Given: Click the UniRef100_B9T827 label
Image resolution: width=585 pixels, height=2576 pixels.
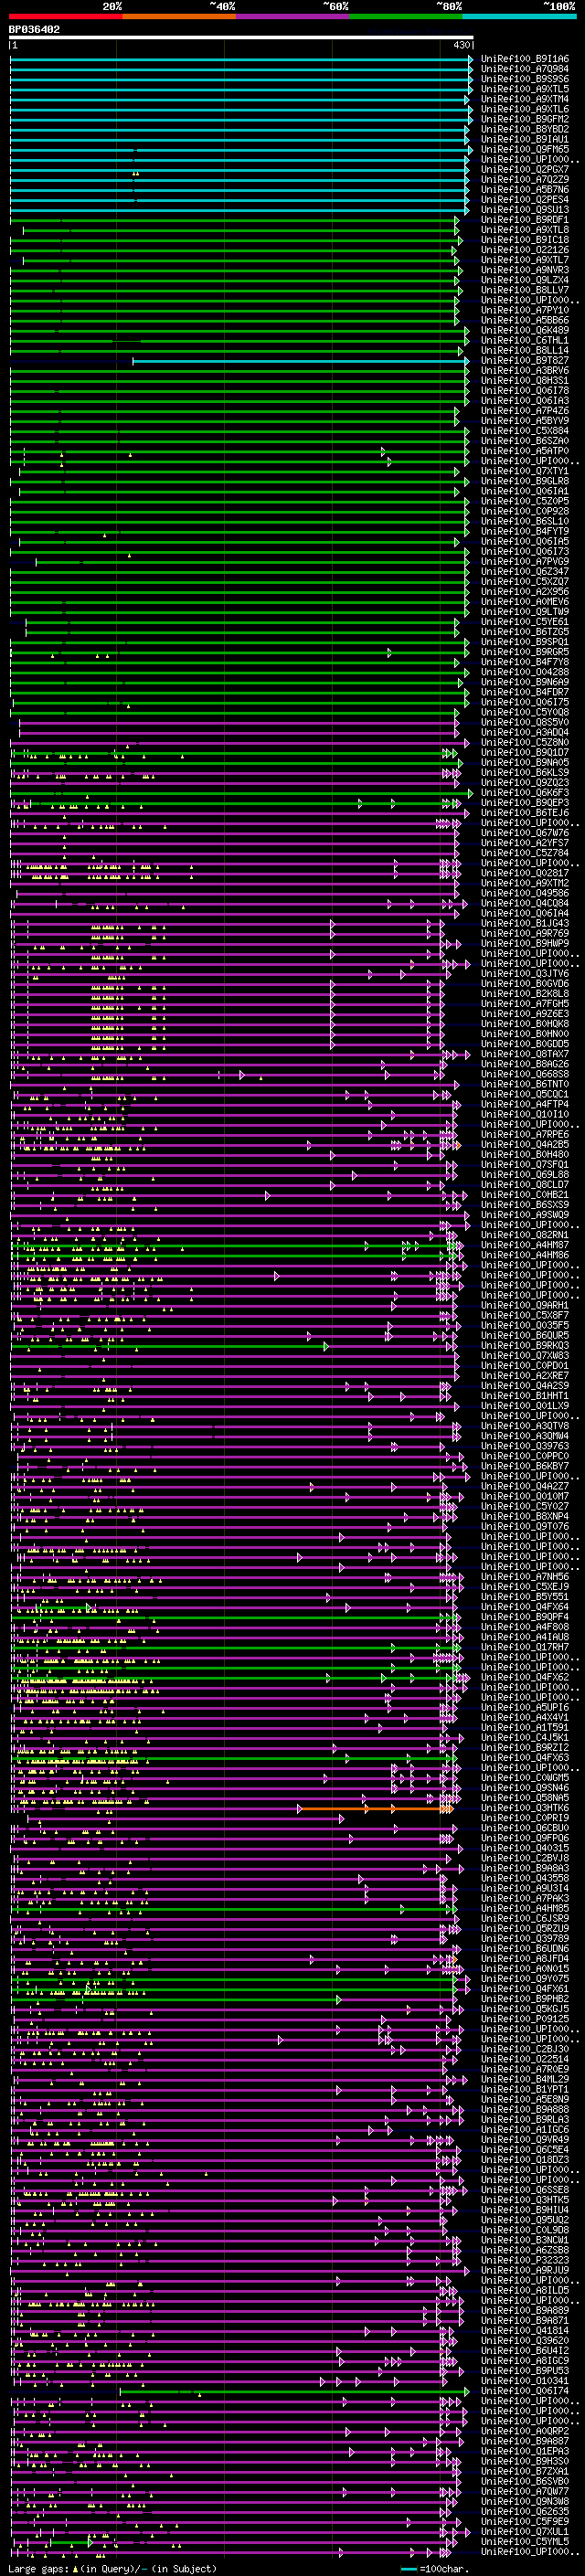Looking at the screenshot, I should tap(525, 361).
